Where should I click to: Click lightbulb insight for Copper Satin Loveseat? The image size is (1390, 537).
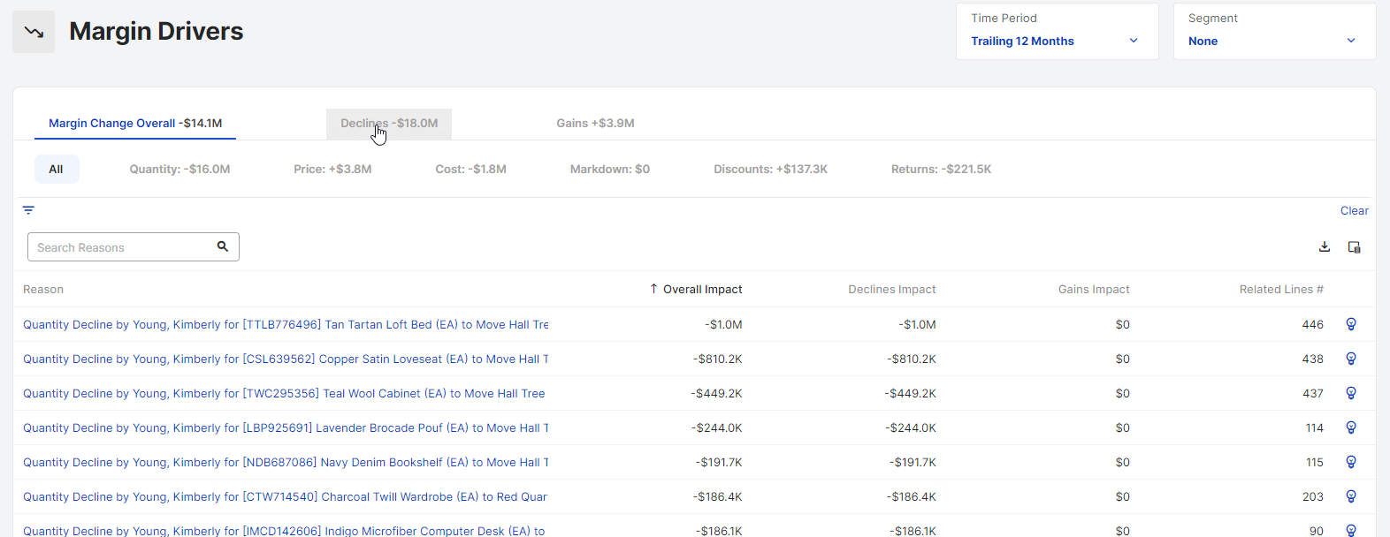(x=1350, y=359)
